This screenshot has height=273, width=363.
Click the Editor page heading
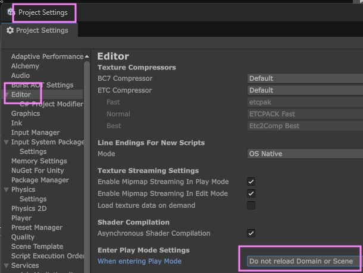click(x=113, y=56)
